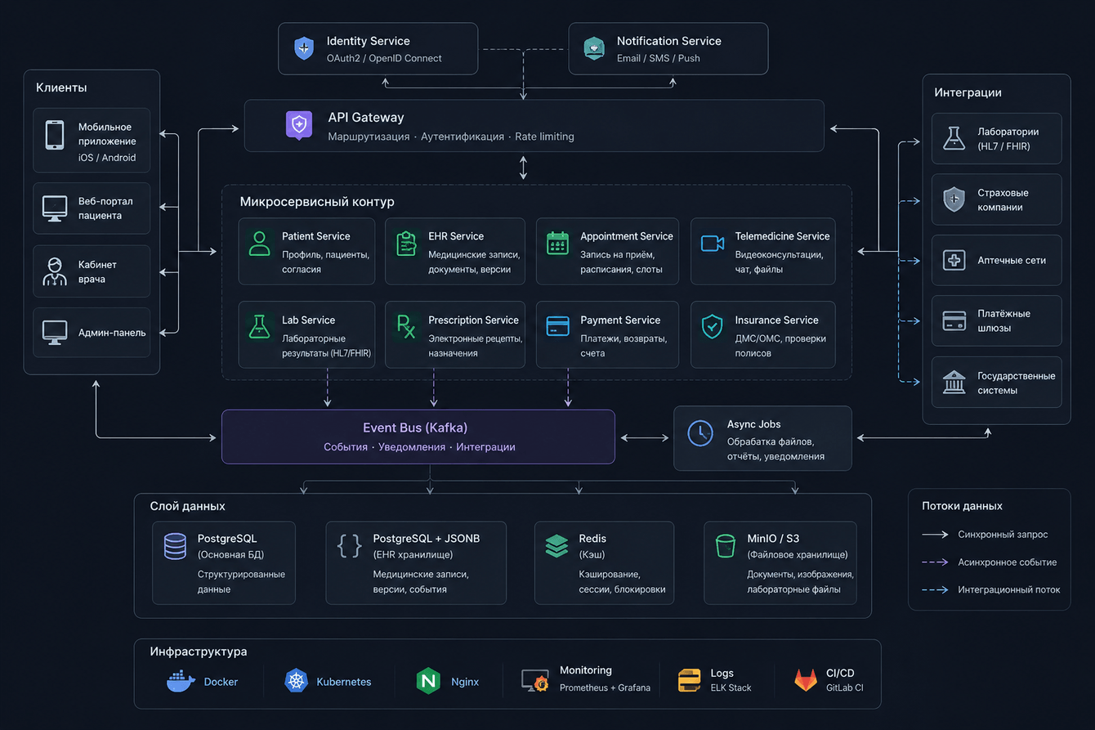Click the 'Лаборатории (HL7 / FHIR)' label

[x=1008, y=139]
